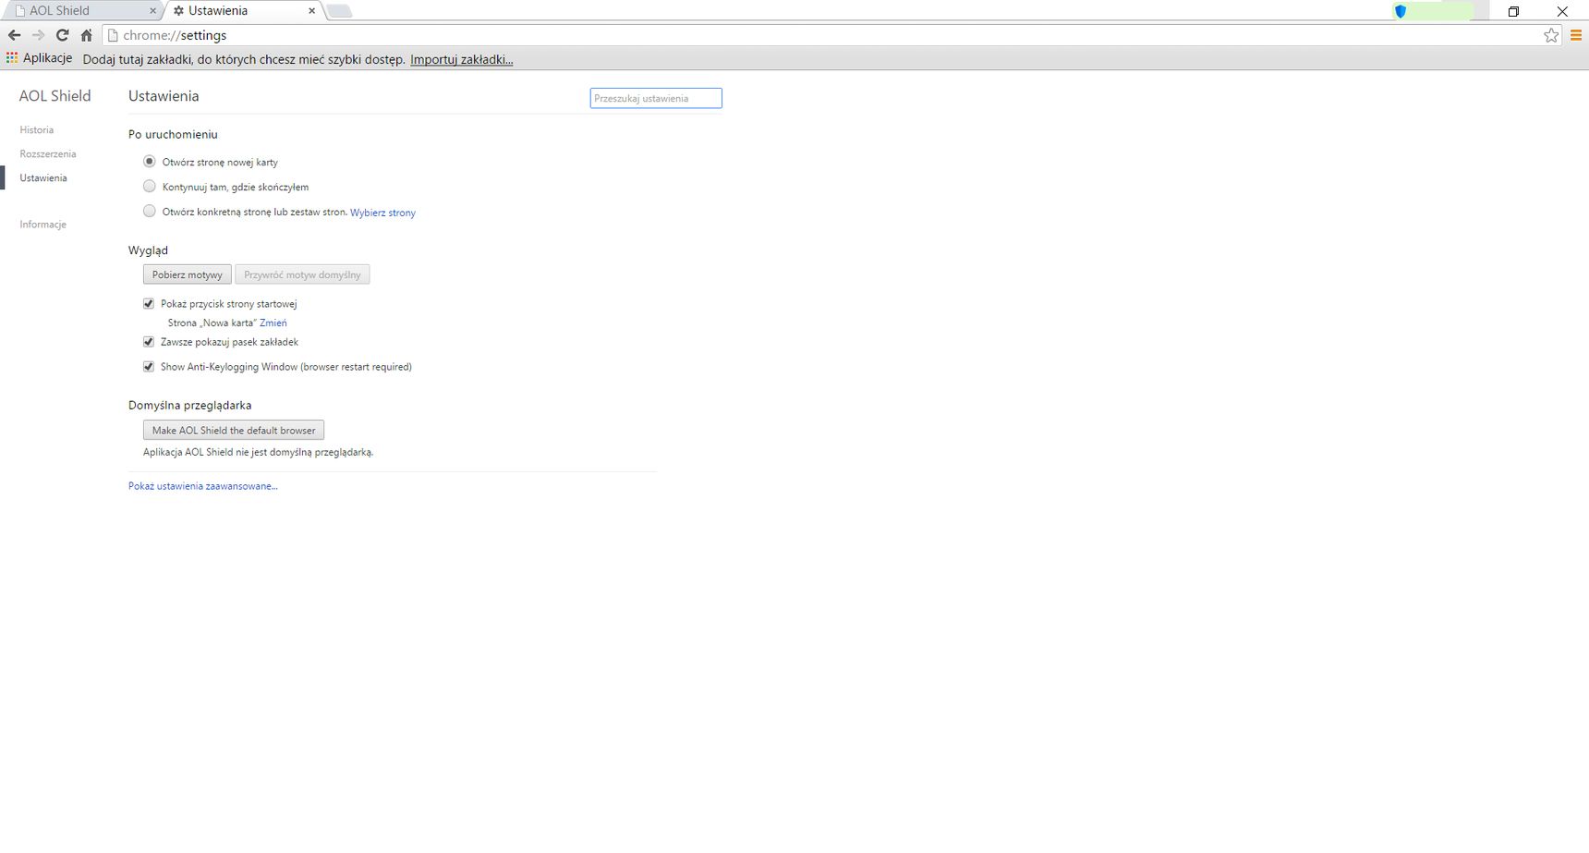1589x853 pixels.
Task: Close the AOL Shield tab
Action: point(152,11)
